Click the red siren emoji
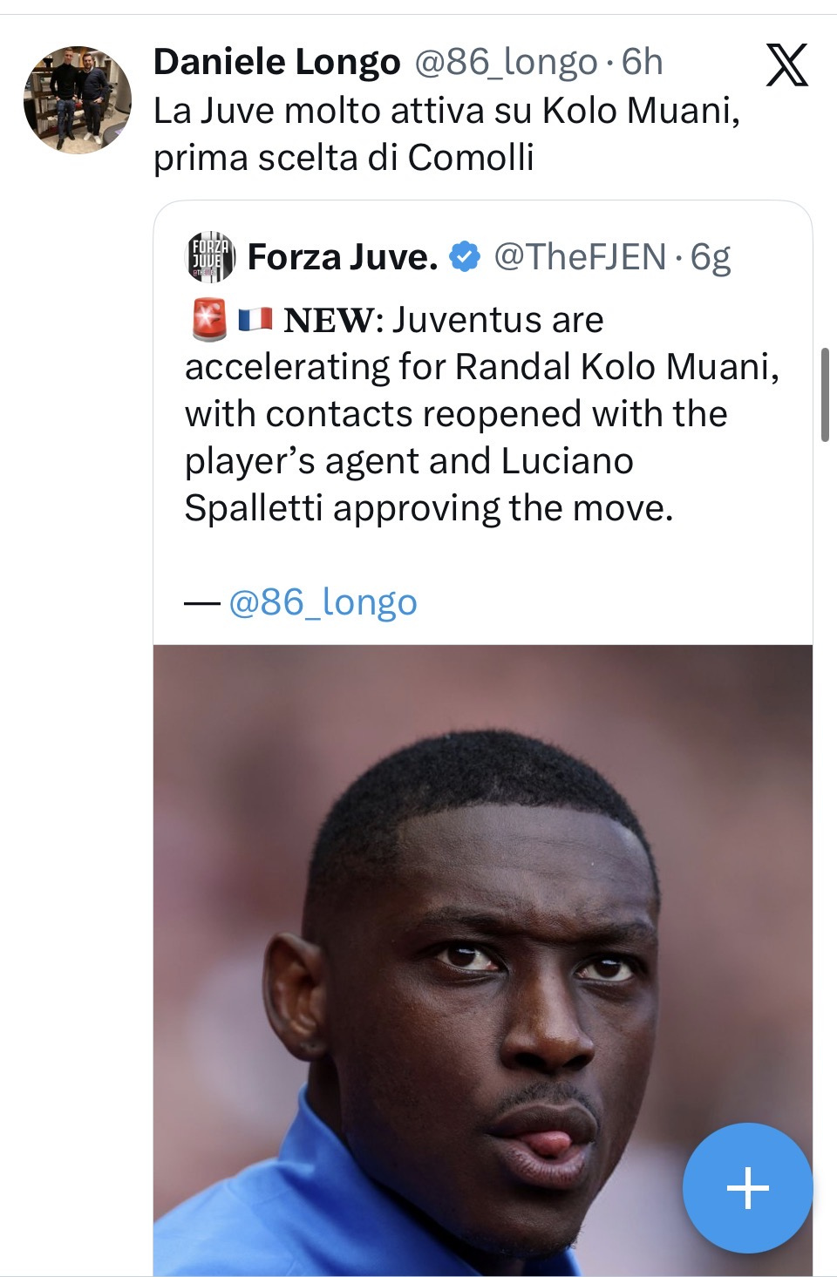Screen dimensions: 837x1277 (209, 320)
